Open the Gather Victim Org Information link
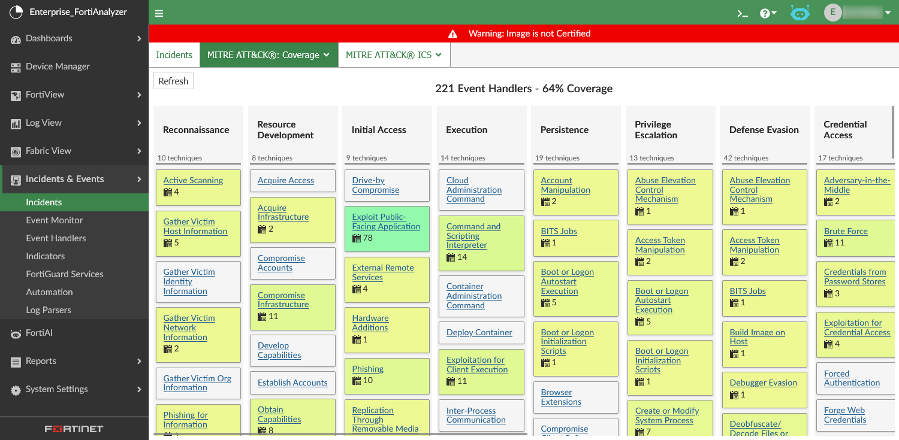 (x=197, y=383)
